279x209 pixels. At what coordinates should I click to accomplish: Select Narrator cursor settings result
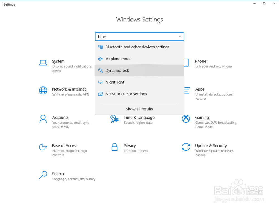139,94
